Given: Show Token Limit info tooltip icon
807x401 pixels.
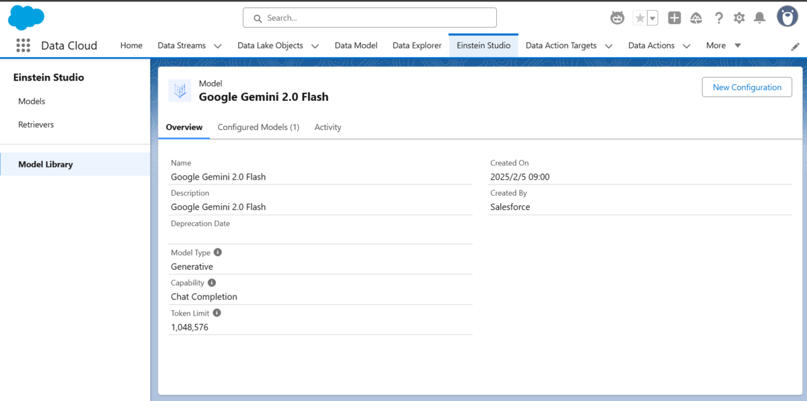Looking at the screenshot, I should tap(217, 314).
